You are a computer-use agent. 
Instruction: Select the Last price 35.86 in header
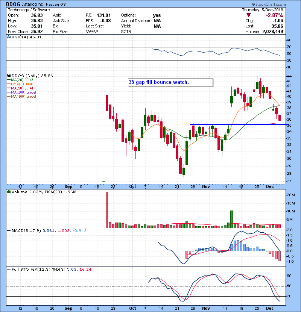point(277,26)
